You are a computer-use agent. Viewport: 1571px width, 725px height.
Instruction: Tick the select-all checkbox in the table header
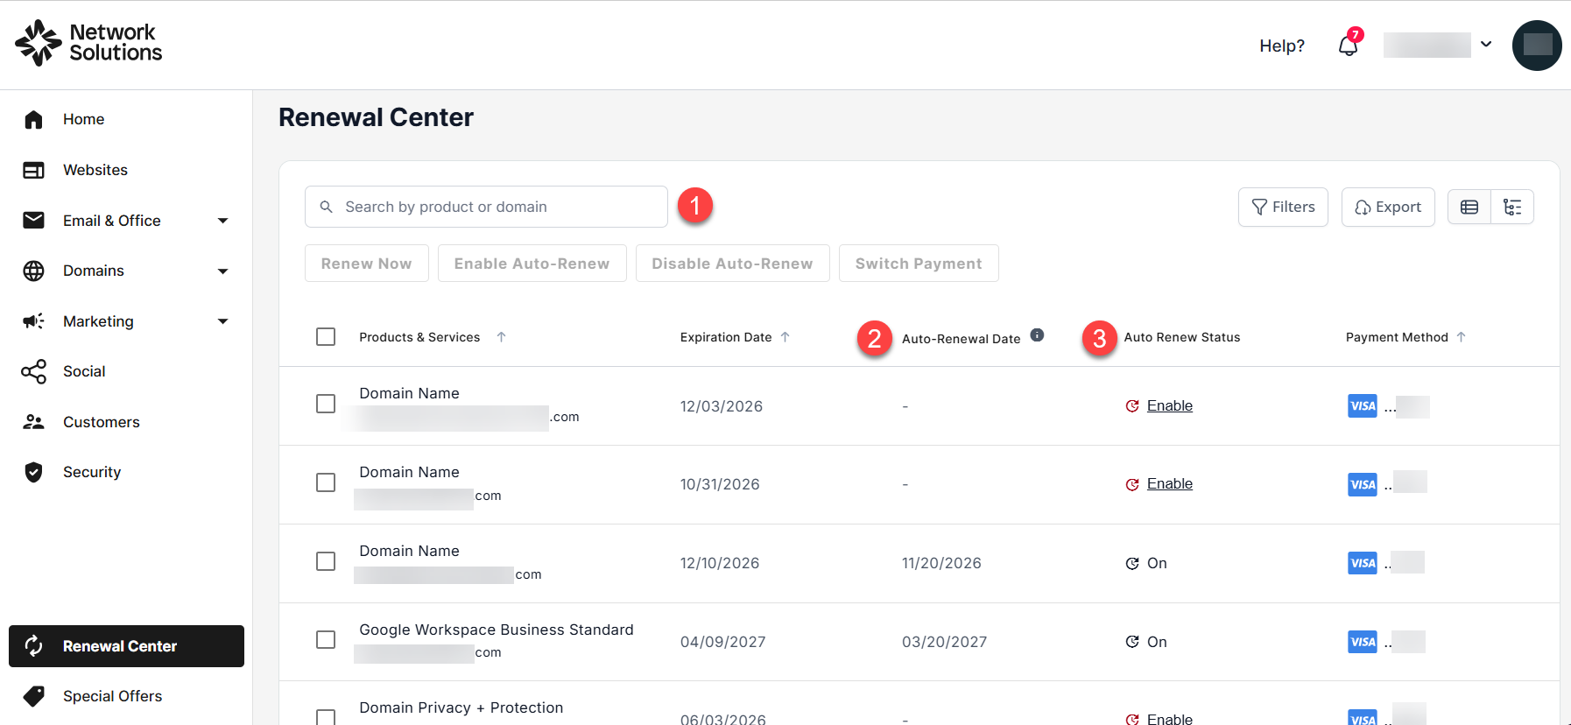point(326,336)
